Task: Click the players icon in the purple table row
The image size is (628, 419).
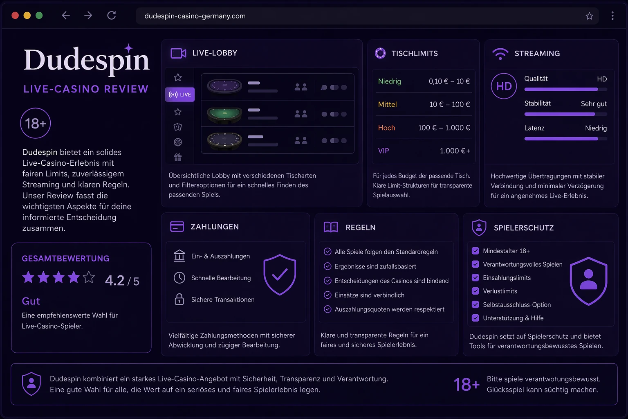Action: click(301, 87)
